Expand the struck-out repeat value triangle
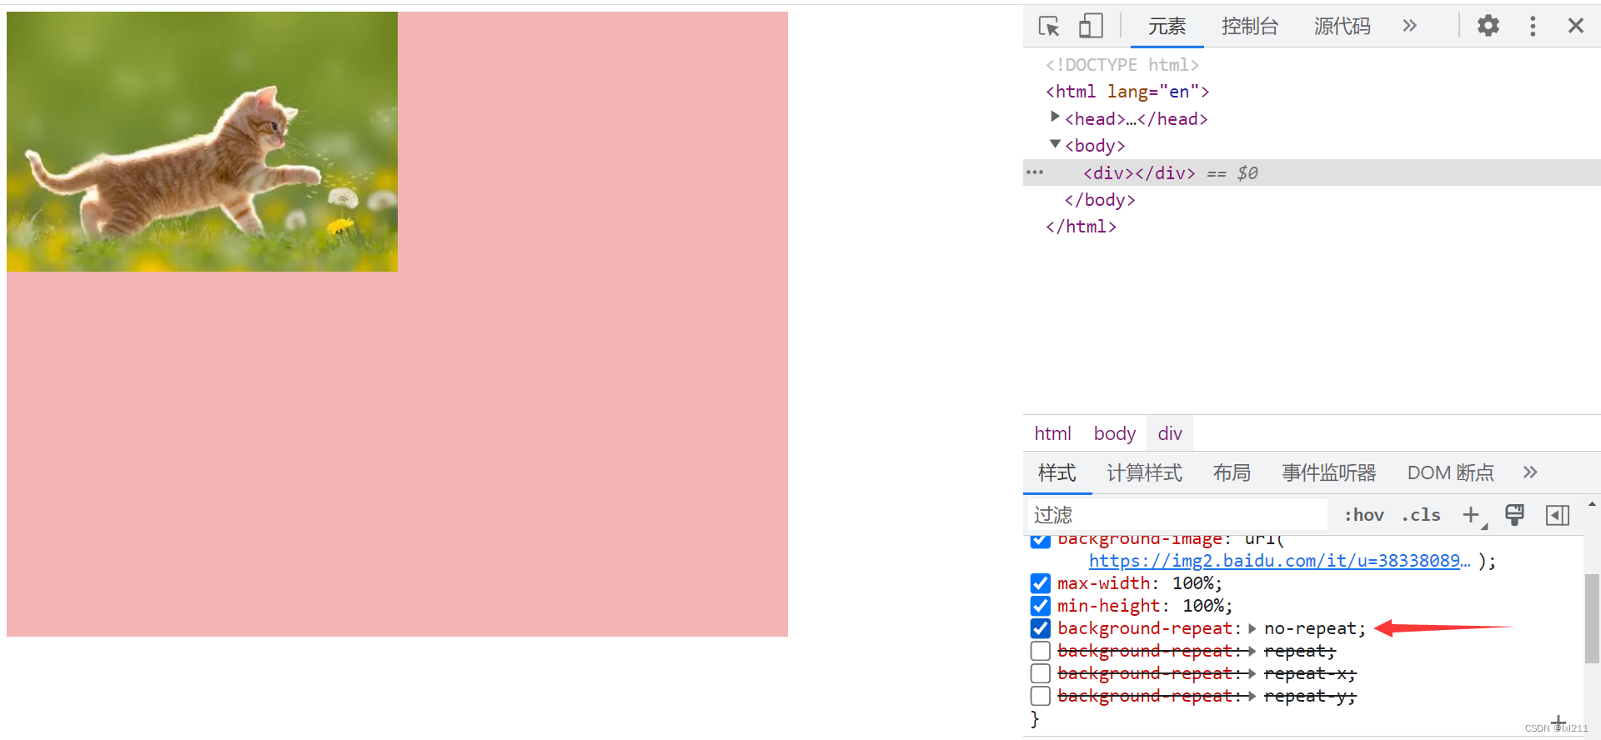Image resolution: width=1601 pixels, height=740 pixels. click(x=1252, y=652)
